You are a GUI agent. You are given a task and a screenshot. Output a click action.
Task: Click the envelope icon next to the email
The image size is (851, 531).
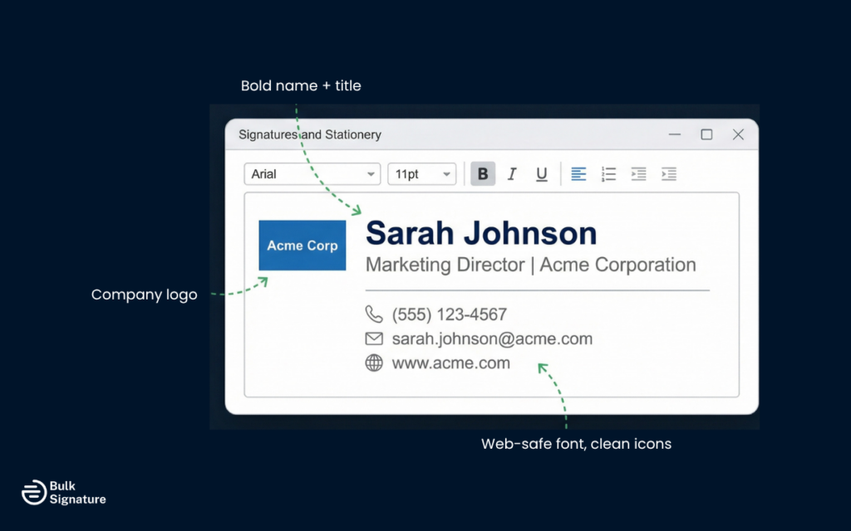point(374,339)
